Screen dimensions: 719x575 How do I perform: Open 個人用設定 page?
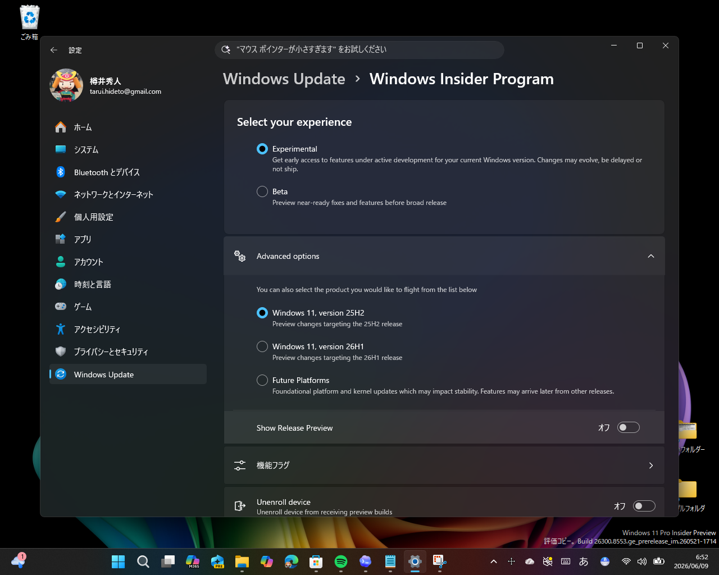point(128,217)
